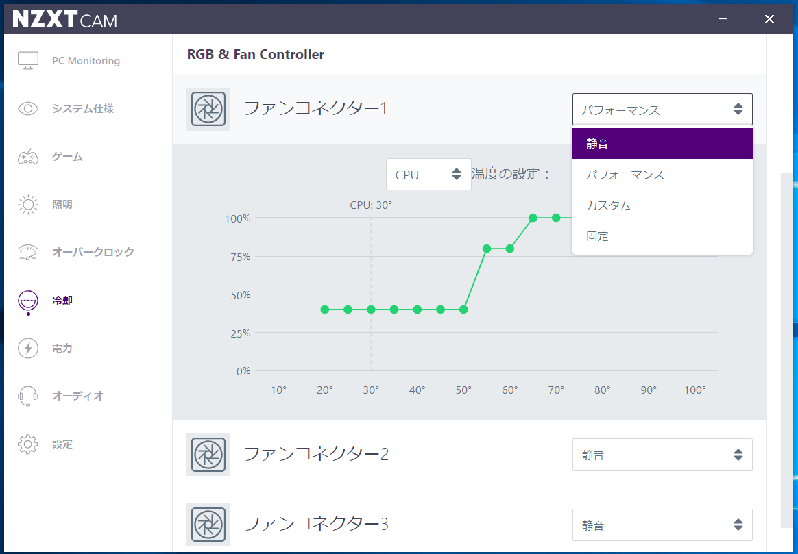Click the headset icon for オーディオ
This screenshot has width=798, height=554.
(28, 396)
